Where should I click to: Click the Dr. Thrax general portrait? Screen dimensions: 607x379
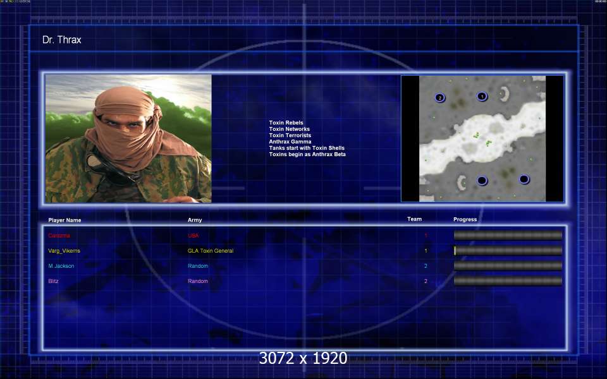pos(128,138)
